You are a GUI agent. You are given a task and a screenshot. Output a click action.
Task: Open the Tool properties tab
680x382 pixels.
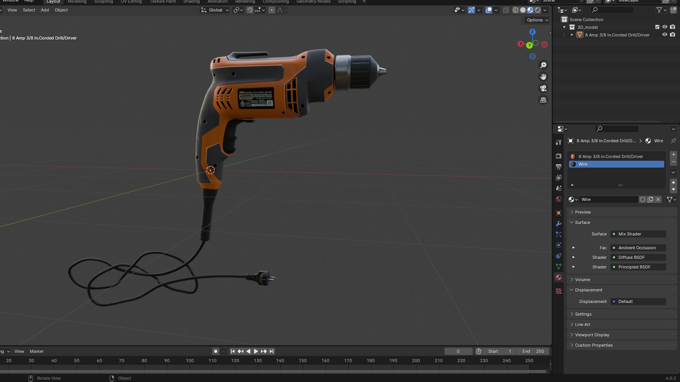pyautogui.click(x=559, y=142)
